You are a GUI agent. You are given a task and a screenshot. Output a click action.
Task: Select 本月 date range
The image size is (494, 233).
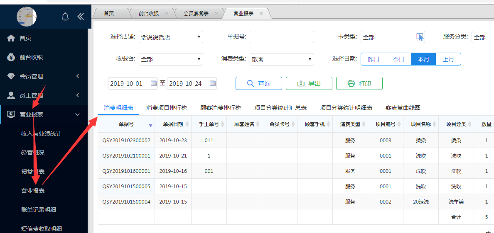pos(423,59)
